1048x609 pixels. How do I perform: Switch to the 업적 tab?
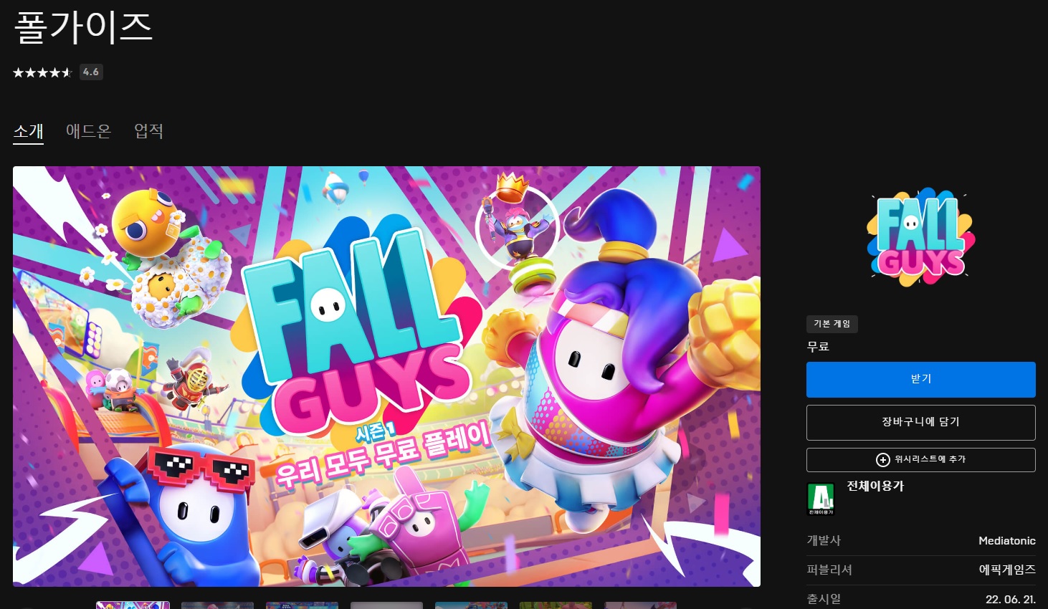pos(149,131)
